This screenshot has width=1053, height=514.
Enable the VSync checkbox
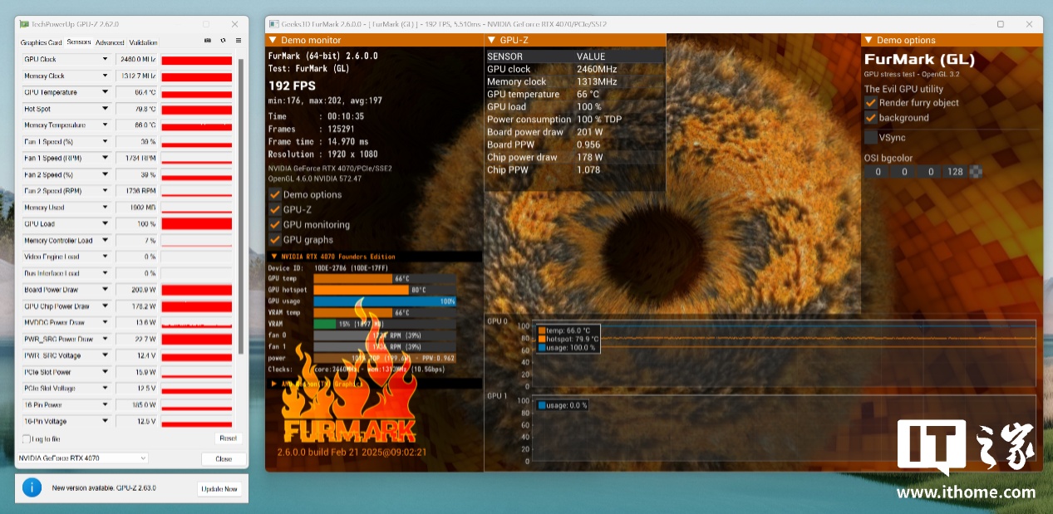tap(870, 137)
